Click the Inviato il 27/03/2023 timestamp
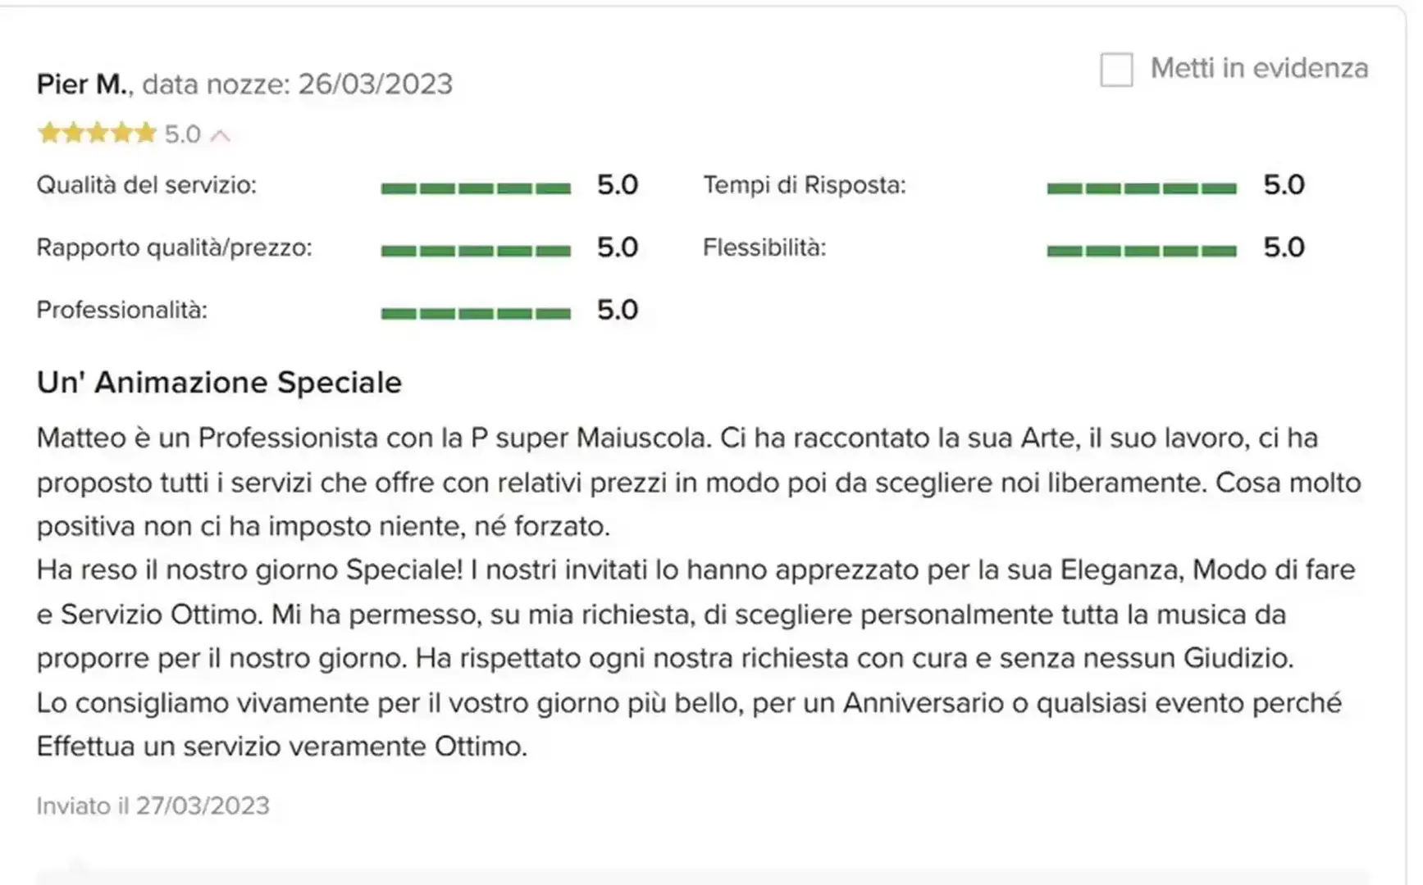The height and width of the screenshot is (885, 1423). pos(153,806)
